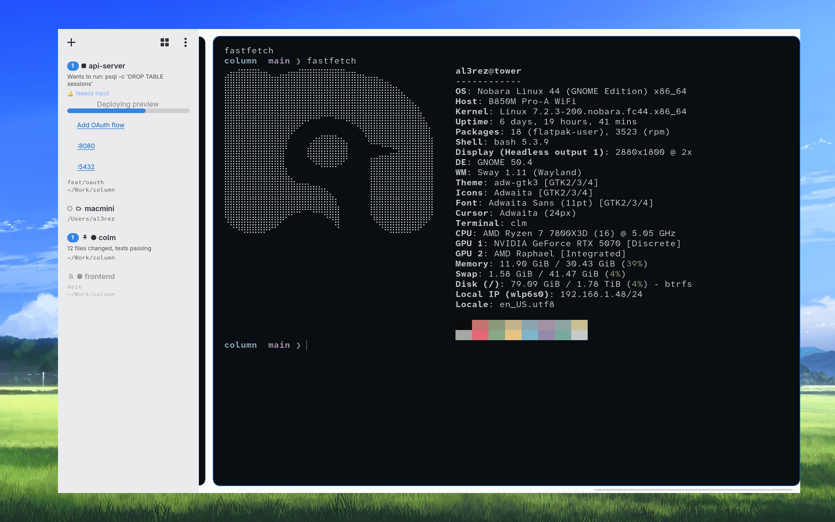Focus the terminal prompt at the cursor
This screenshot has height=522, width=835.
tap(307, 345)
